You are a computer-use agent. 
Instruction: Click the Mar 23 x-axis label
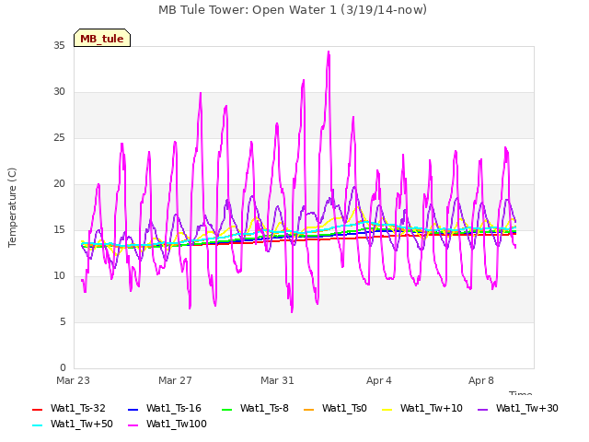74,380
